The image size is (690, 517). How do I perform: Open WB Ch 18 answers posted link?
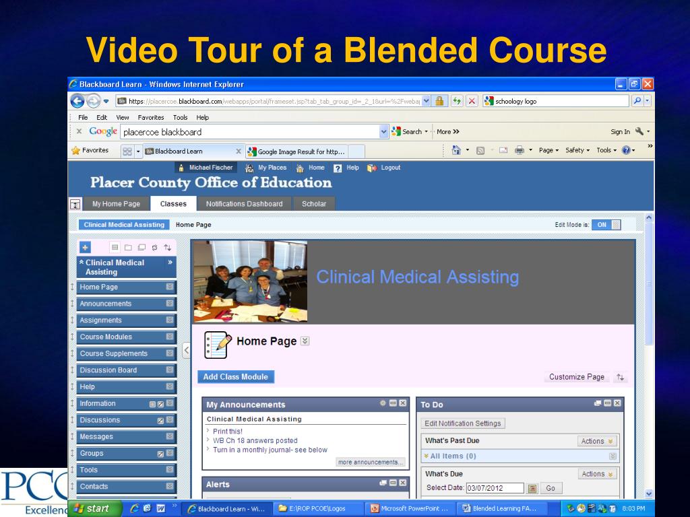255,440
